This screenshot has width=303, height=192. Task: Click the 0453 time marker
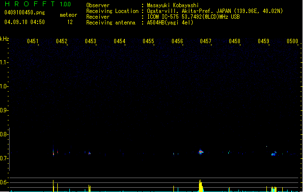(x=91, y=41)
